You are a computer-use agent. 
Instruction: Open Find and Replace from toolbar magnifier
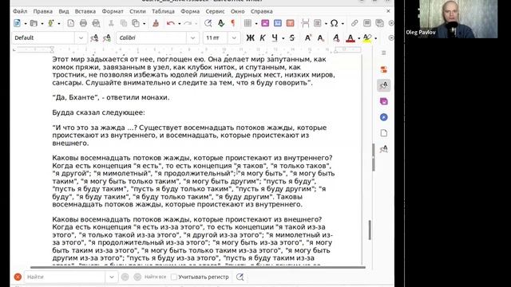(x=208, y=23)
